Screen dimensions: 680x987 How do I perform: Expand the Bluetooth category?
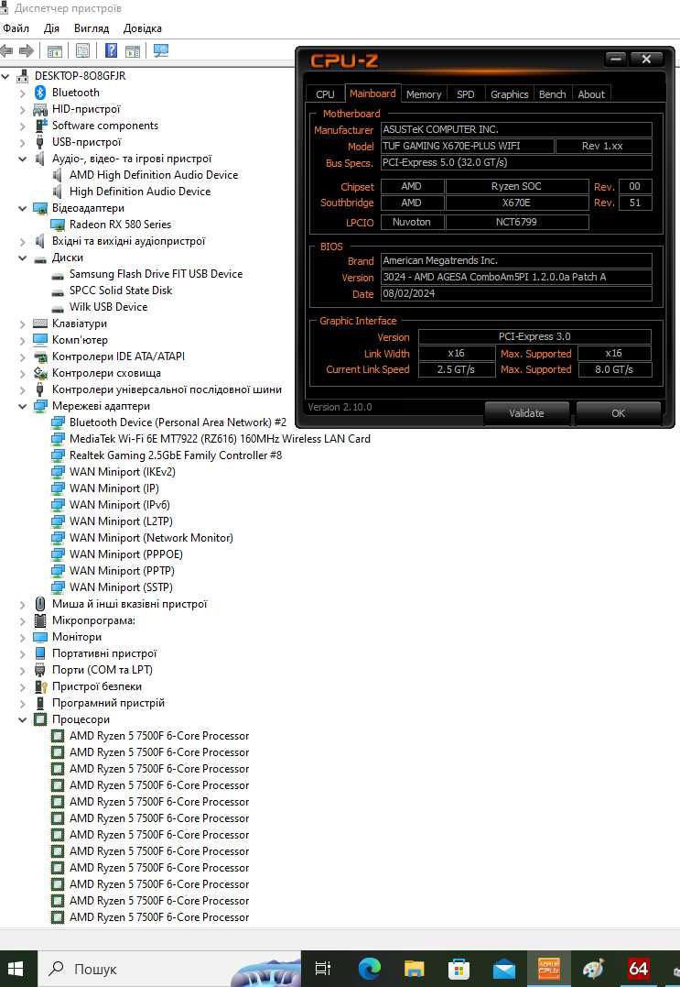click(x=23, y=93)
